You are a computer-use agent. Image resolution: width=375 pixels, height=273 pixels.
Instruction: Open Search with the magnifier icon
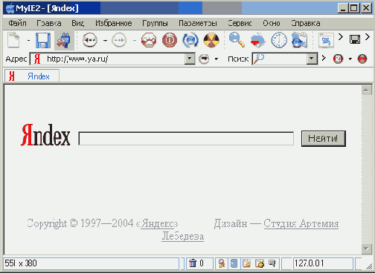(x=237, y=39)
